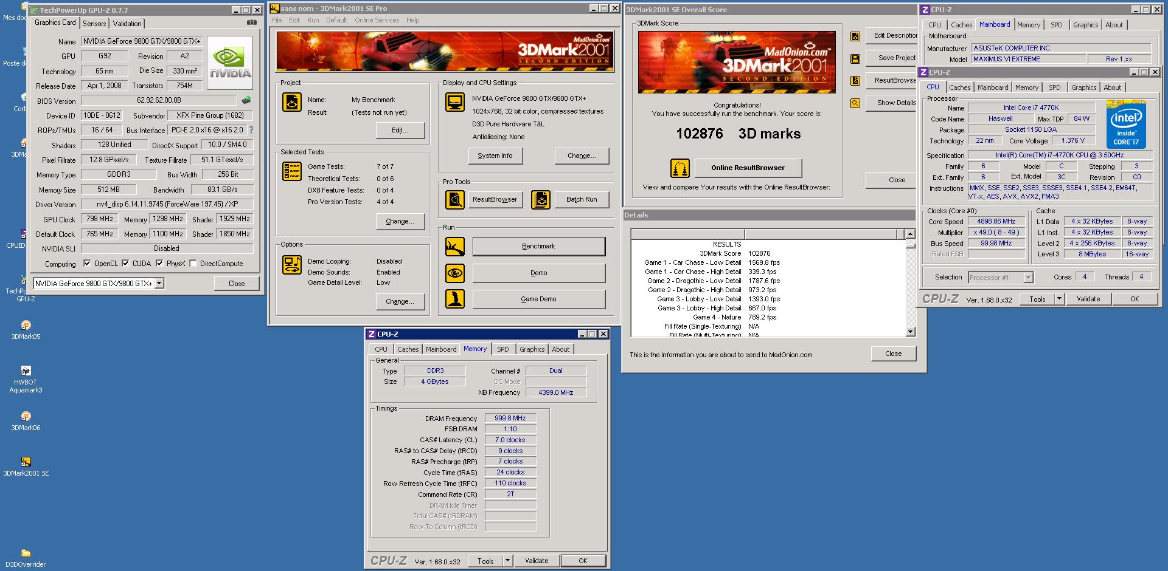1168x571 pixels.
Task: Open the GPU selection dropdown in GPU-Z
Action: (159, 283)
